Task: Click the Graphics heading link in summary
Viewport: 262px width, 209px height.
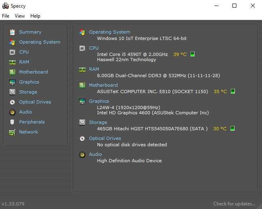Action: click(99, 101)
